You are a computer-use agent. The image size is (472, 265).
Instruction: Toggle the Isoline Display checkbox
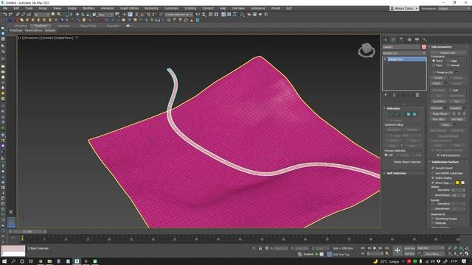coord(433,178)
